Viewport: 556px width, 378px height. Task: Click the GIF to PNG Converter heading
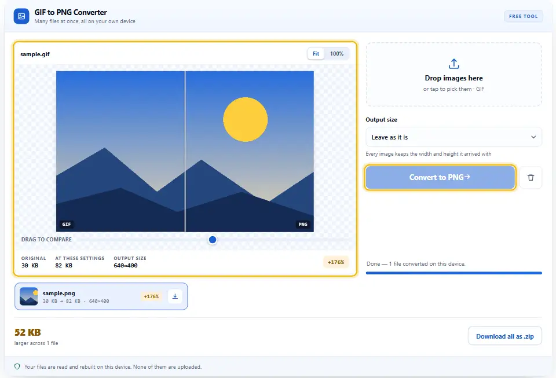pos(71,12)
